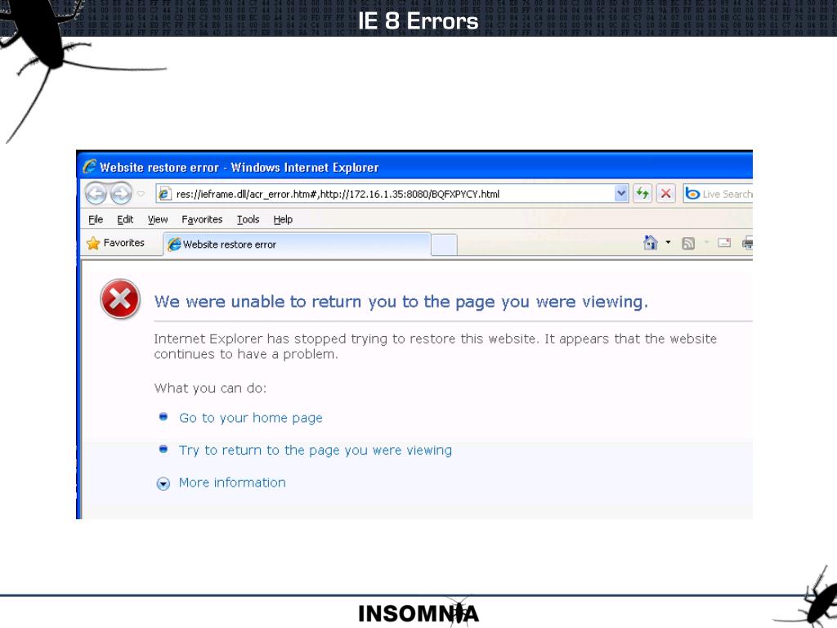Click the Live Search Bing logo icon
837x628 pixels.
tap(692, 193)
